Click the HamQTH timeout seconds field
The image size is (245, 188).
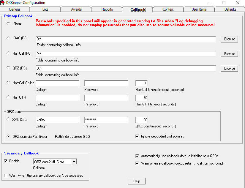point(142,98)
